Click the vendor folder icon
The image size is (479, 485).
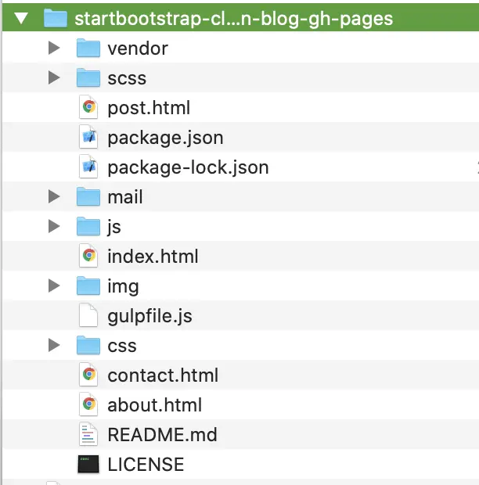pyautogui.click(x=88, y=48)
